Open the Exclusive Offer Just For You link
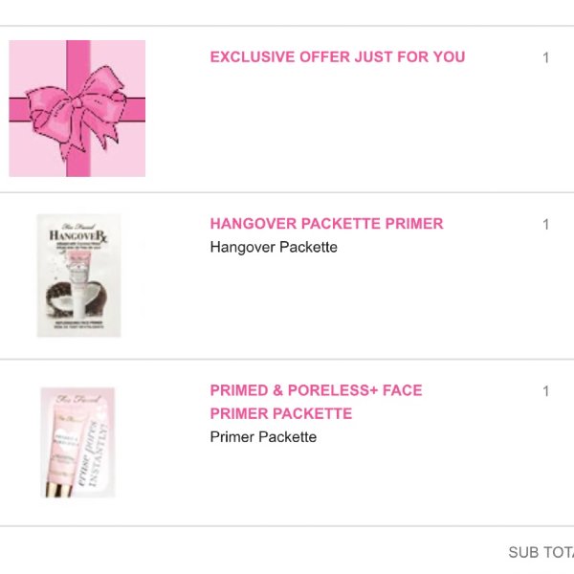Viewport: 574px width, 574px height. pyautogui.click(x=338, y=57)
